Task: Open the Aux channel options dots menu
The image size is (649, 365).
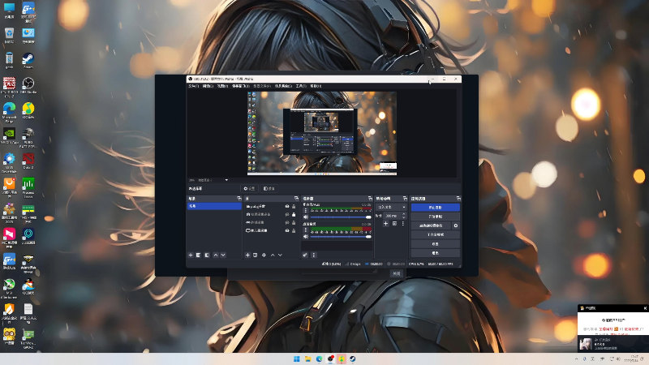Action: pos(306,210)
